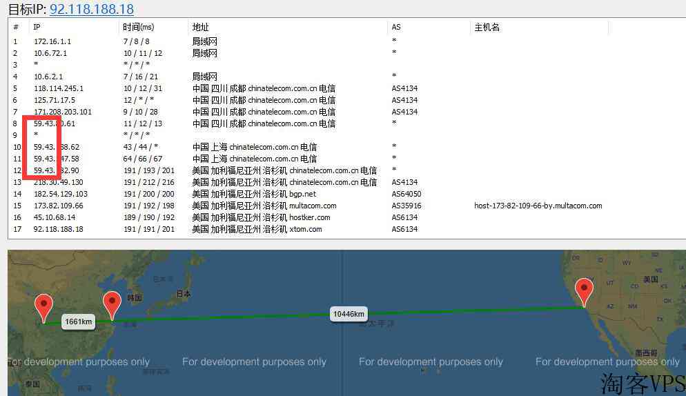
Task: Click the Los Angeles map pin marker
Action: tap(584, 293)
